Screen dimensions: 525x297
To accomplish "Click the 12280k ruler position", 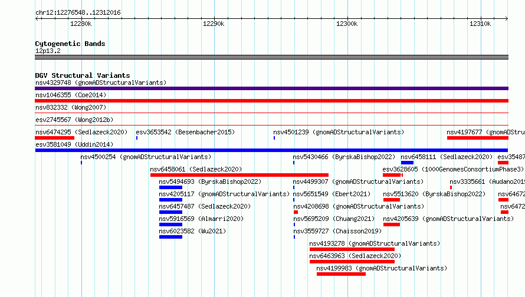I will (81, 24).
